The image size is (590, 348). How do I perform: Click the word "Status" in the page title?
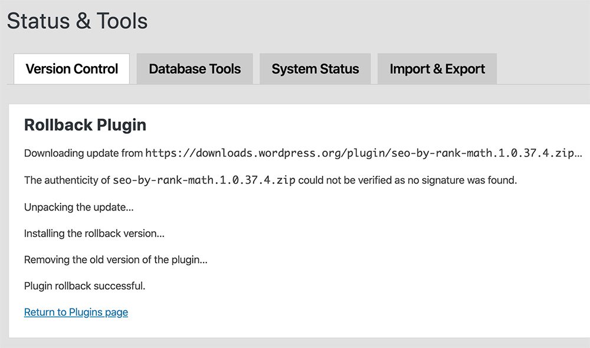[37, 21]
